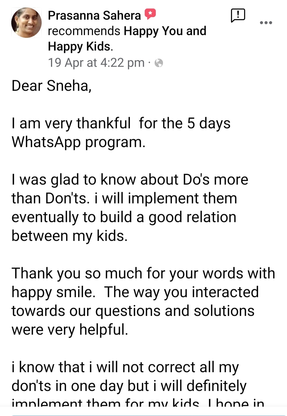
Task: Click the "i know that i will not correct" line
Action: coord(125,367)
